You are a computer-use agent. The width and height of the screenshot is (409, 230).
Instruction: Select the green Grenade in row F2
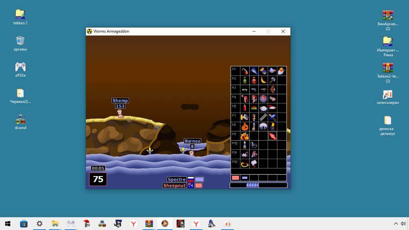[x=245, y=80]
